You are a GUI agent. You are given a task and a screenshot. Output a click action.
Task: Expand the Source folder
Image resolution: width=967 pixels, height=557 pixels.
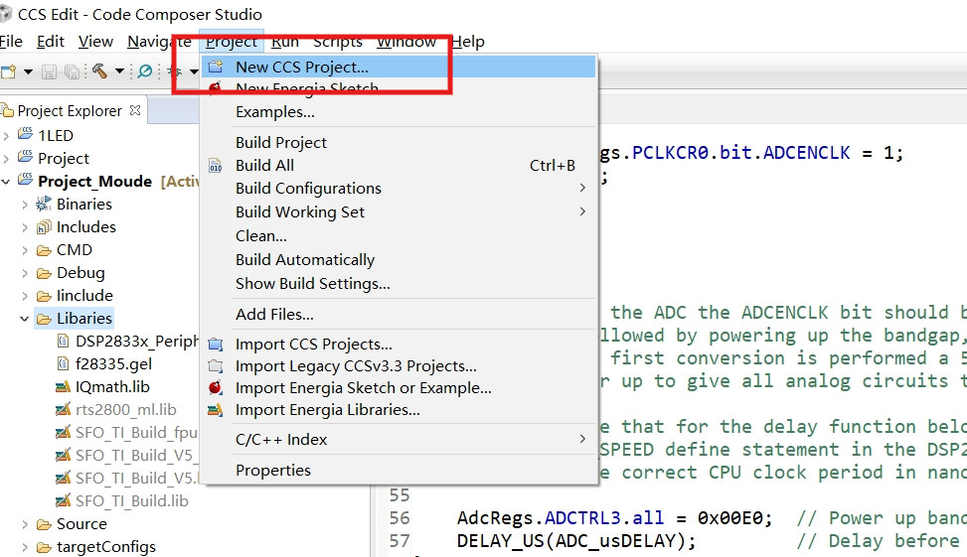(x=25, y=524)
